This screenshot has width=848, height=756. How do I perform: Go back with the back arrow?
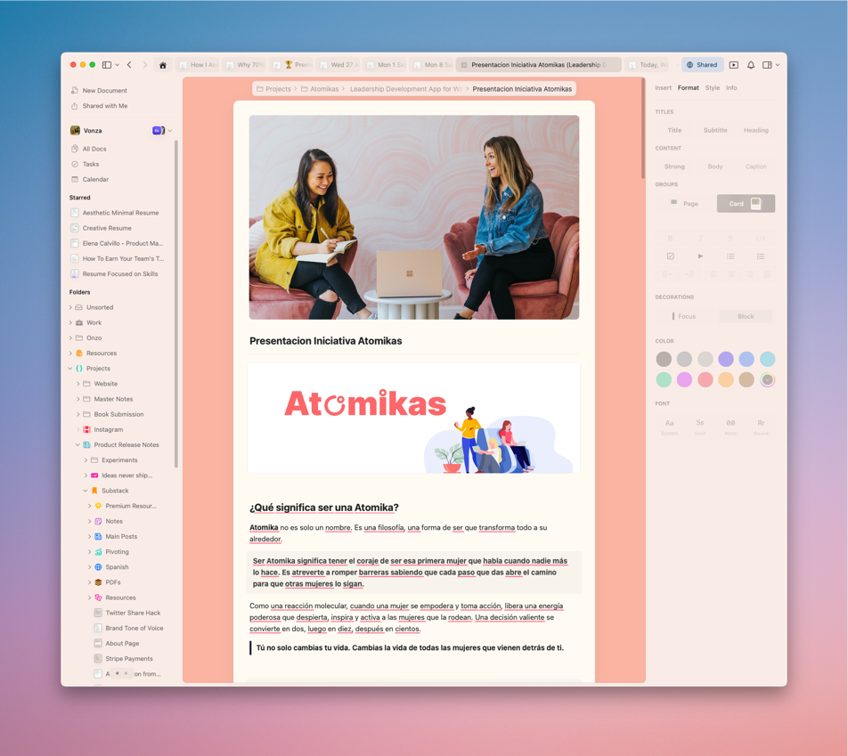[x=129, y=65]
